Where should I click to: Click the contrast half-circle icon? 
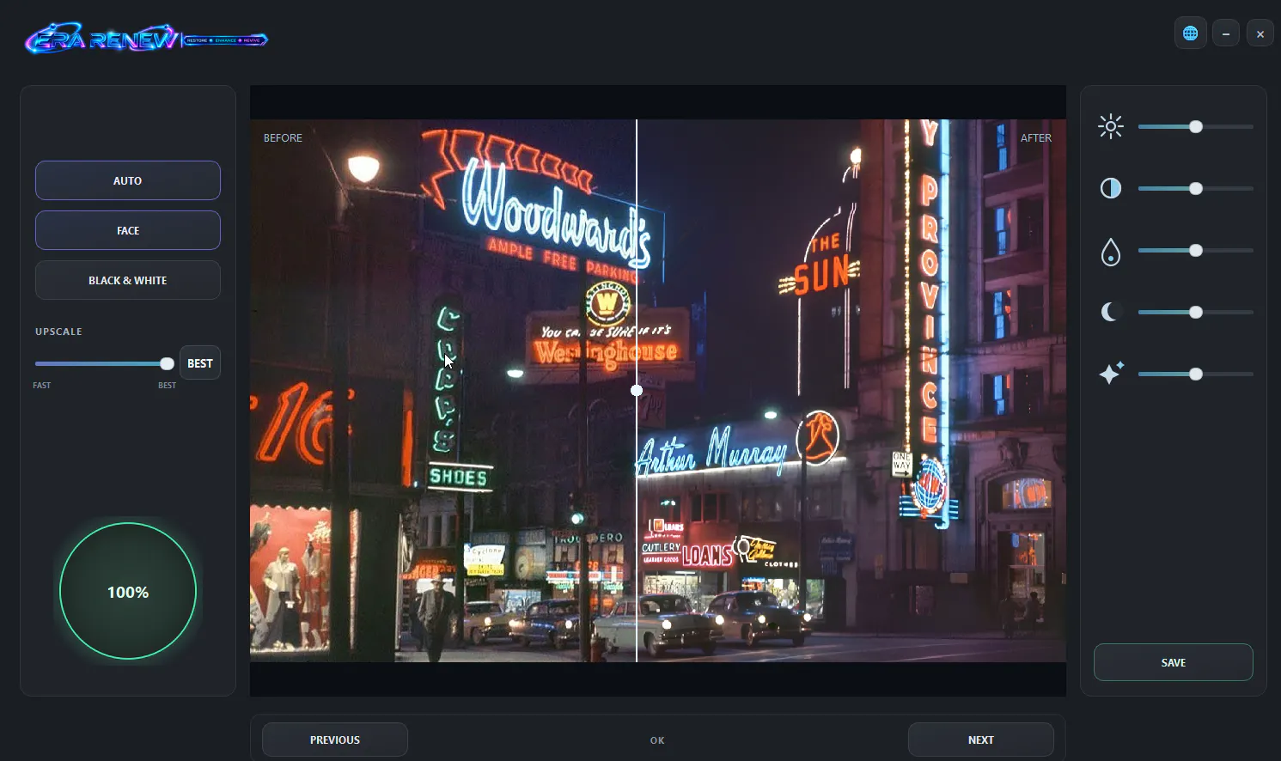coord(1111,189)
